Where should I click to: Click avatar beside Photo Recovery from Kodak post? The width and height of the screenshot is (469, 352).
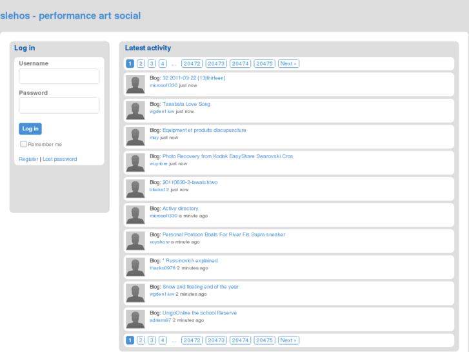[135, 163]
